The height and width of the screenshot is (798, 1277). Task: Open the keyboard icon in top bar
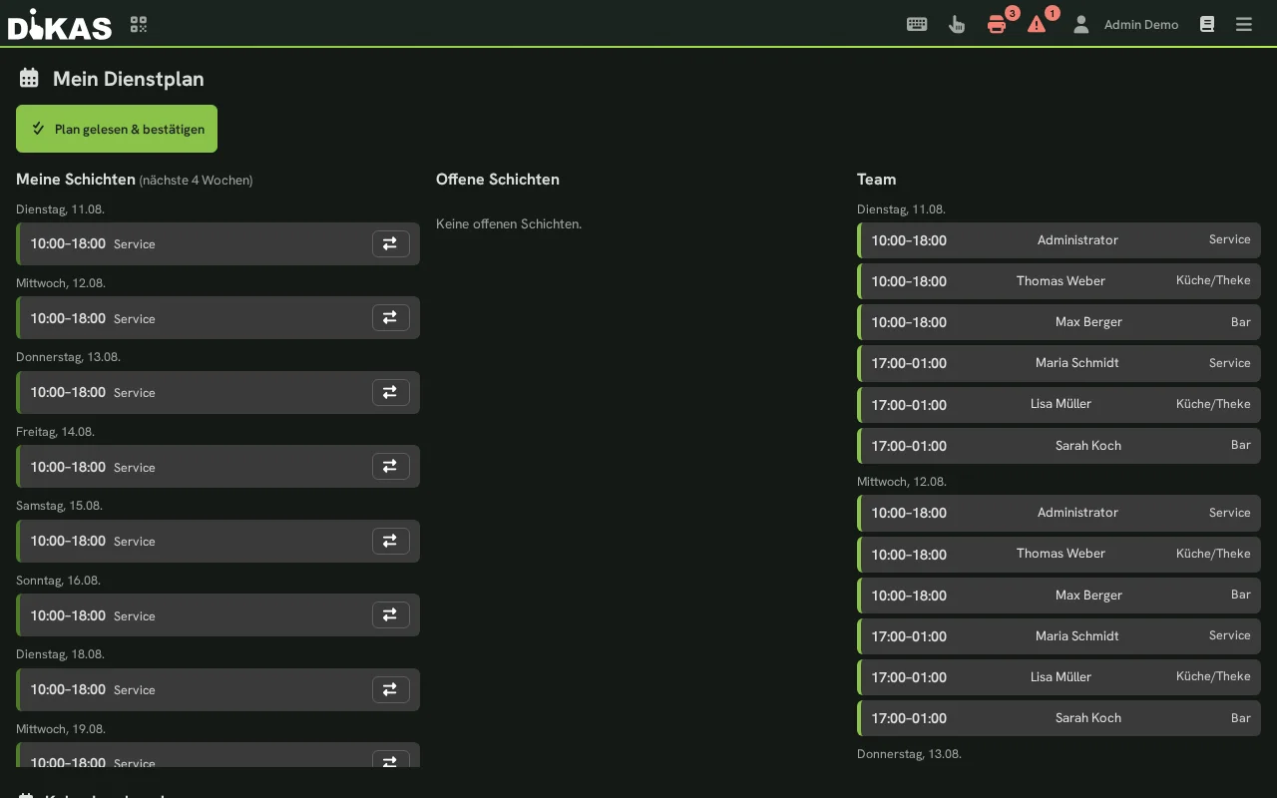click(917, 25)
